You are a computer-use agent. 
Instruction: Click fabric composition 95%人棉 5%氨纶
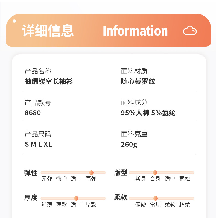[x=148, y=113]
